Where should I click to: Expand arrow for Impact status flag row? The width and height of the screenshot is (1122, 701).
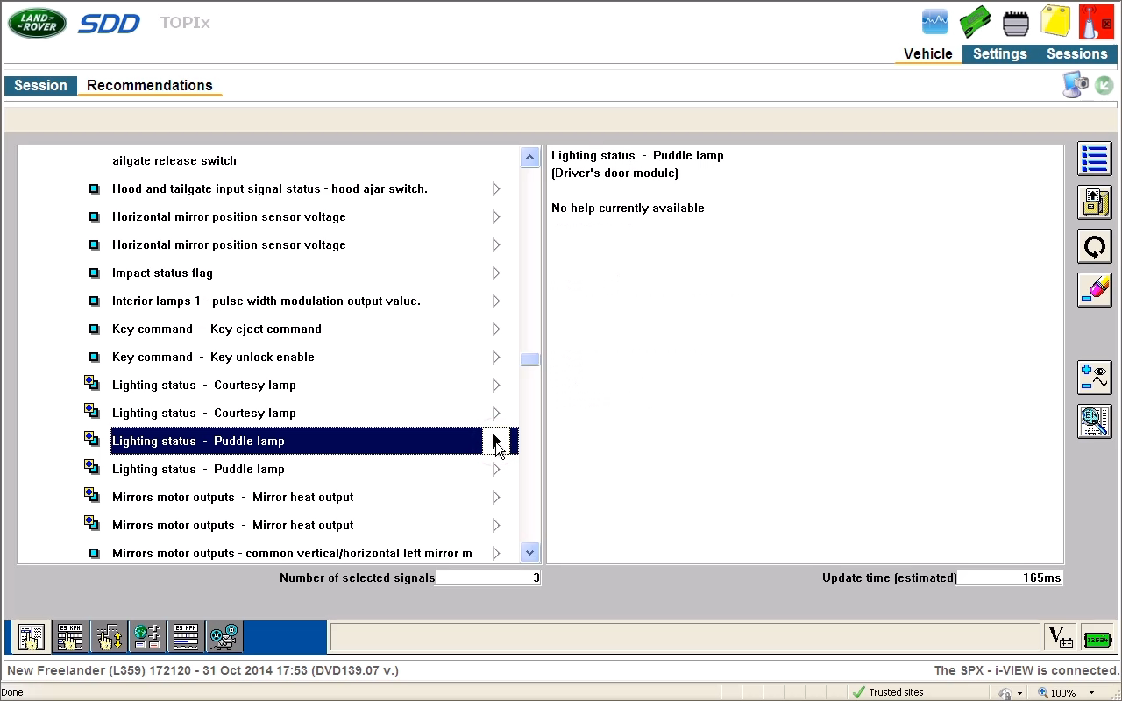click(x=496, y=273)
